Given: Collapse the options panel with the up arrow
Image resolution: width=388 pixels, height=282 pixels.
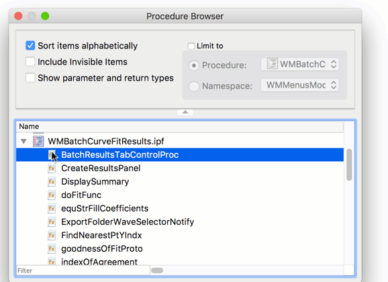Looking at the screenshot, I should tap(185, 112).
